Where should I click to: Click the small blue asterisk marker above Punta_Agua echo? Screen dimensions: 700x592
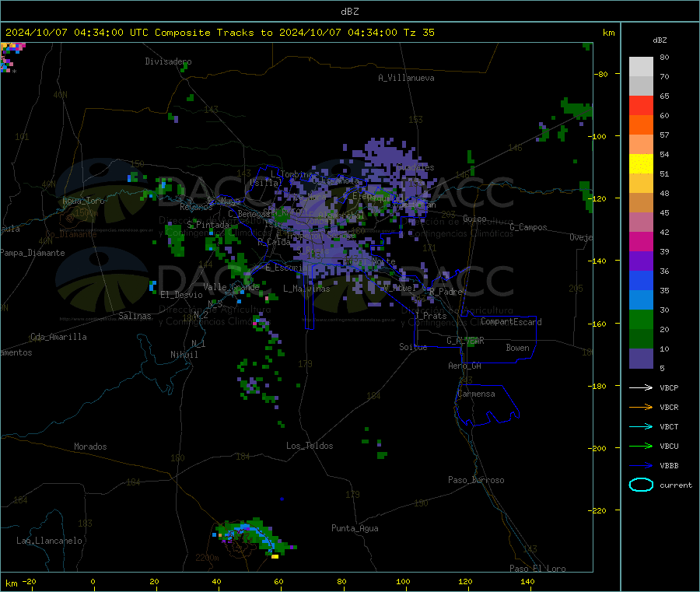click(282, 499)
